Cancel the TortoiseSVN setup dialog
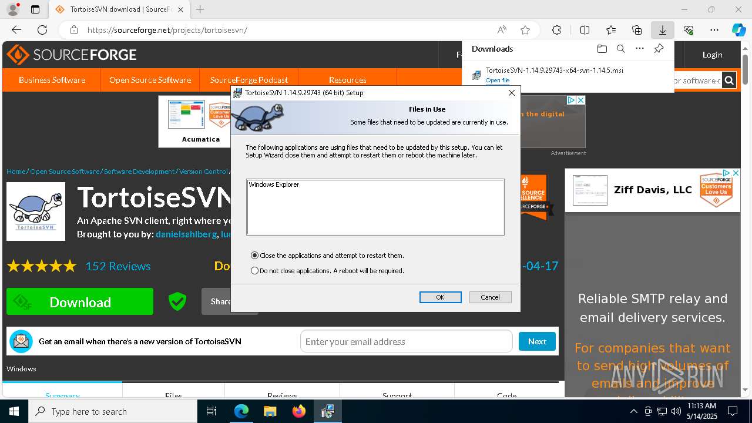The width and height of the screenshot is (752, 423). (x=490, y=297)
